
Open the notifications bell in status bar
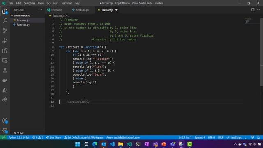pyautogui.click(x=258, y=137)
